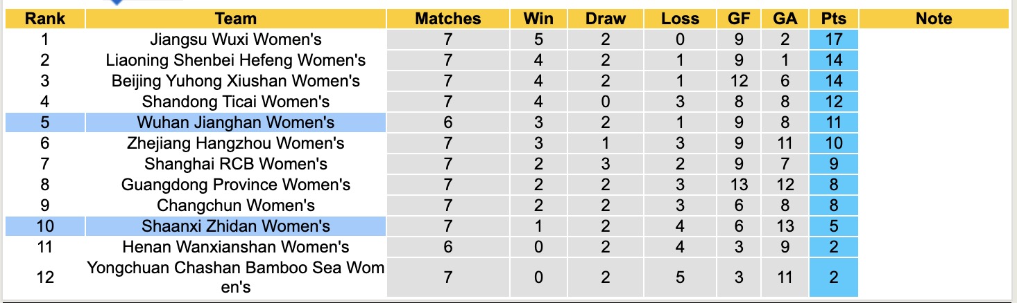Click the Team column header
The width and height of the screenshot is (1017, 303).
point(236,19)
